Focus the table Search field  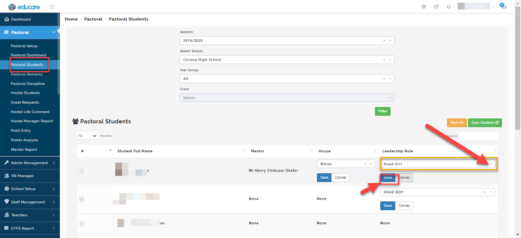click(x=479, y=136)
